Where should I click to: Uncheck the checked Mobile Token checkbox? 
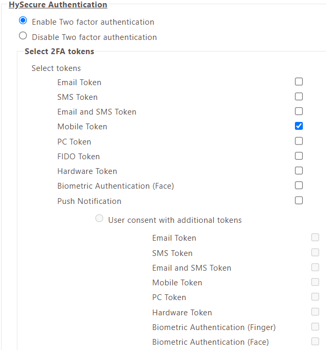299,126
